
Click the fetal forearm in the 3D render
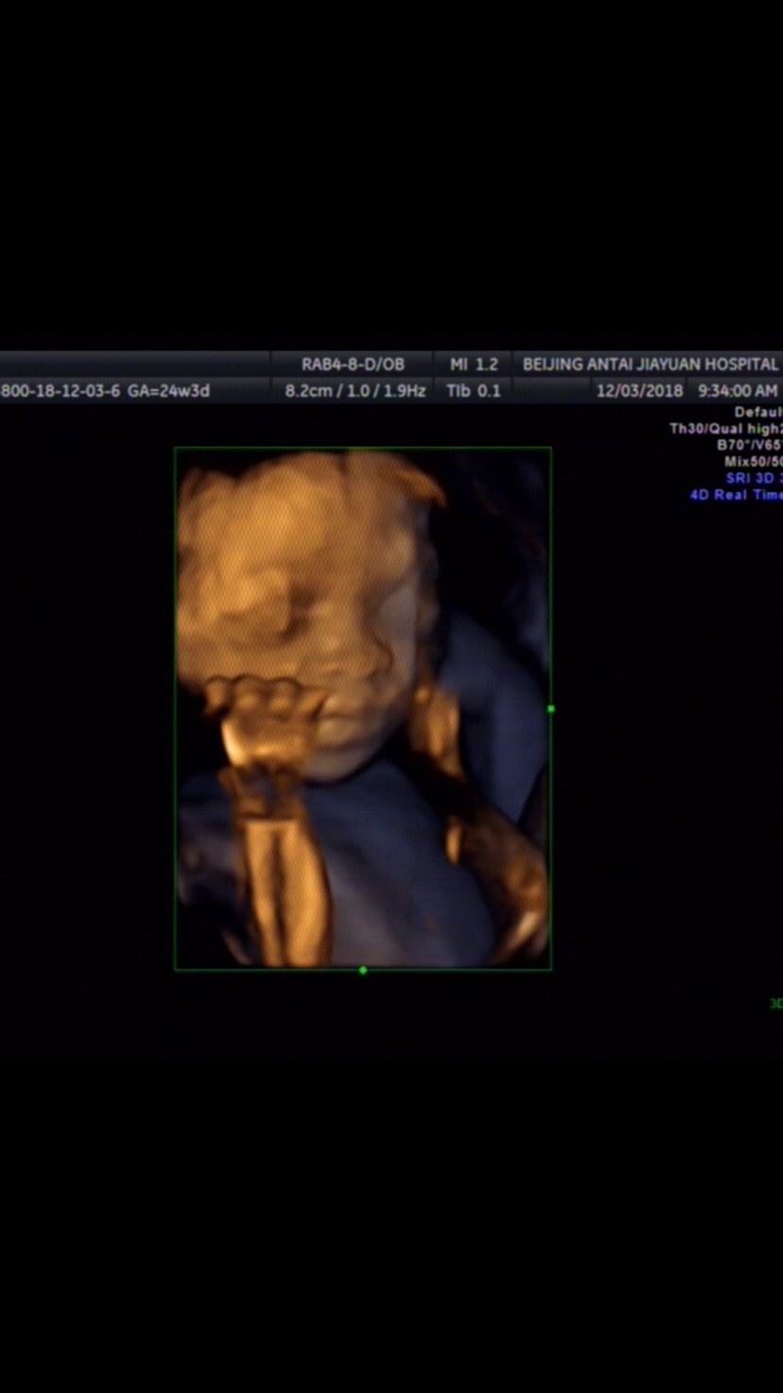[284, 880]
